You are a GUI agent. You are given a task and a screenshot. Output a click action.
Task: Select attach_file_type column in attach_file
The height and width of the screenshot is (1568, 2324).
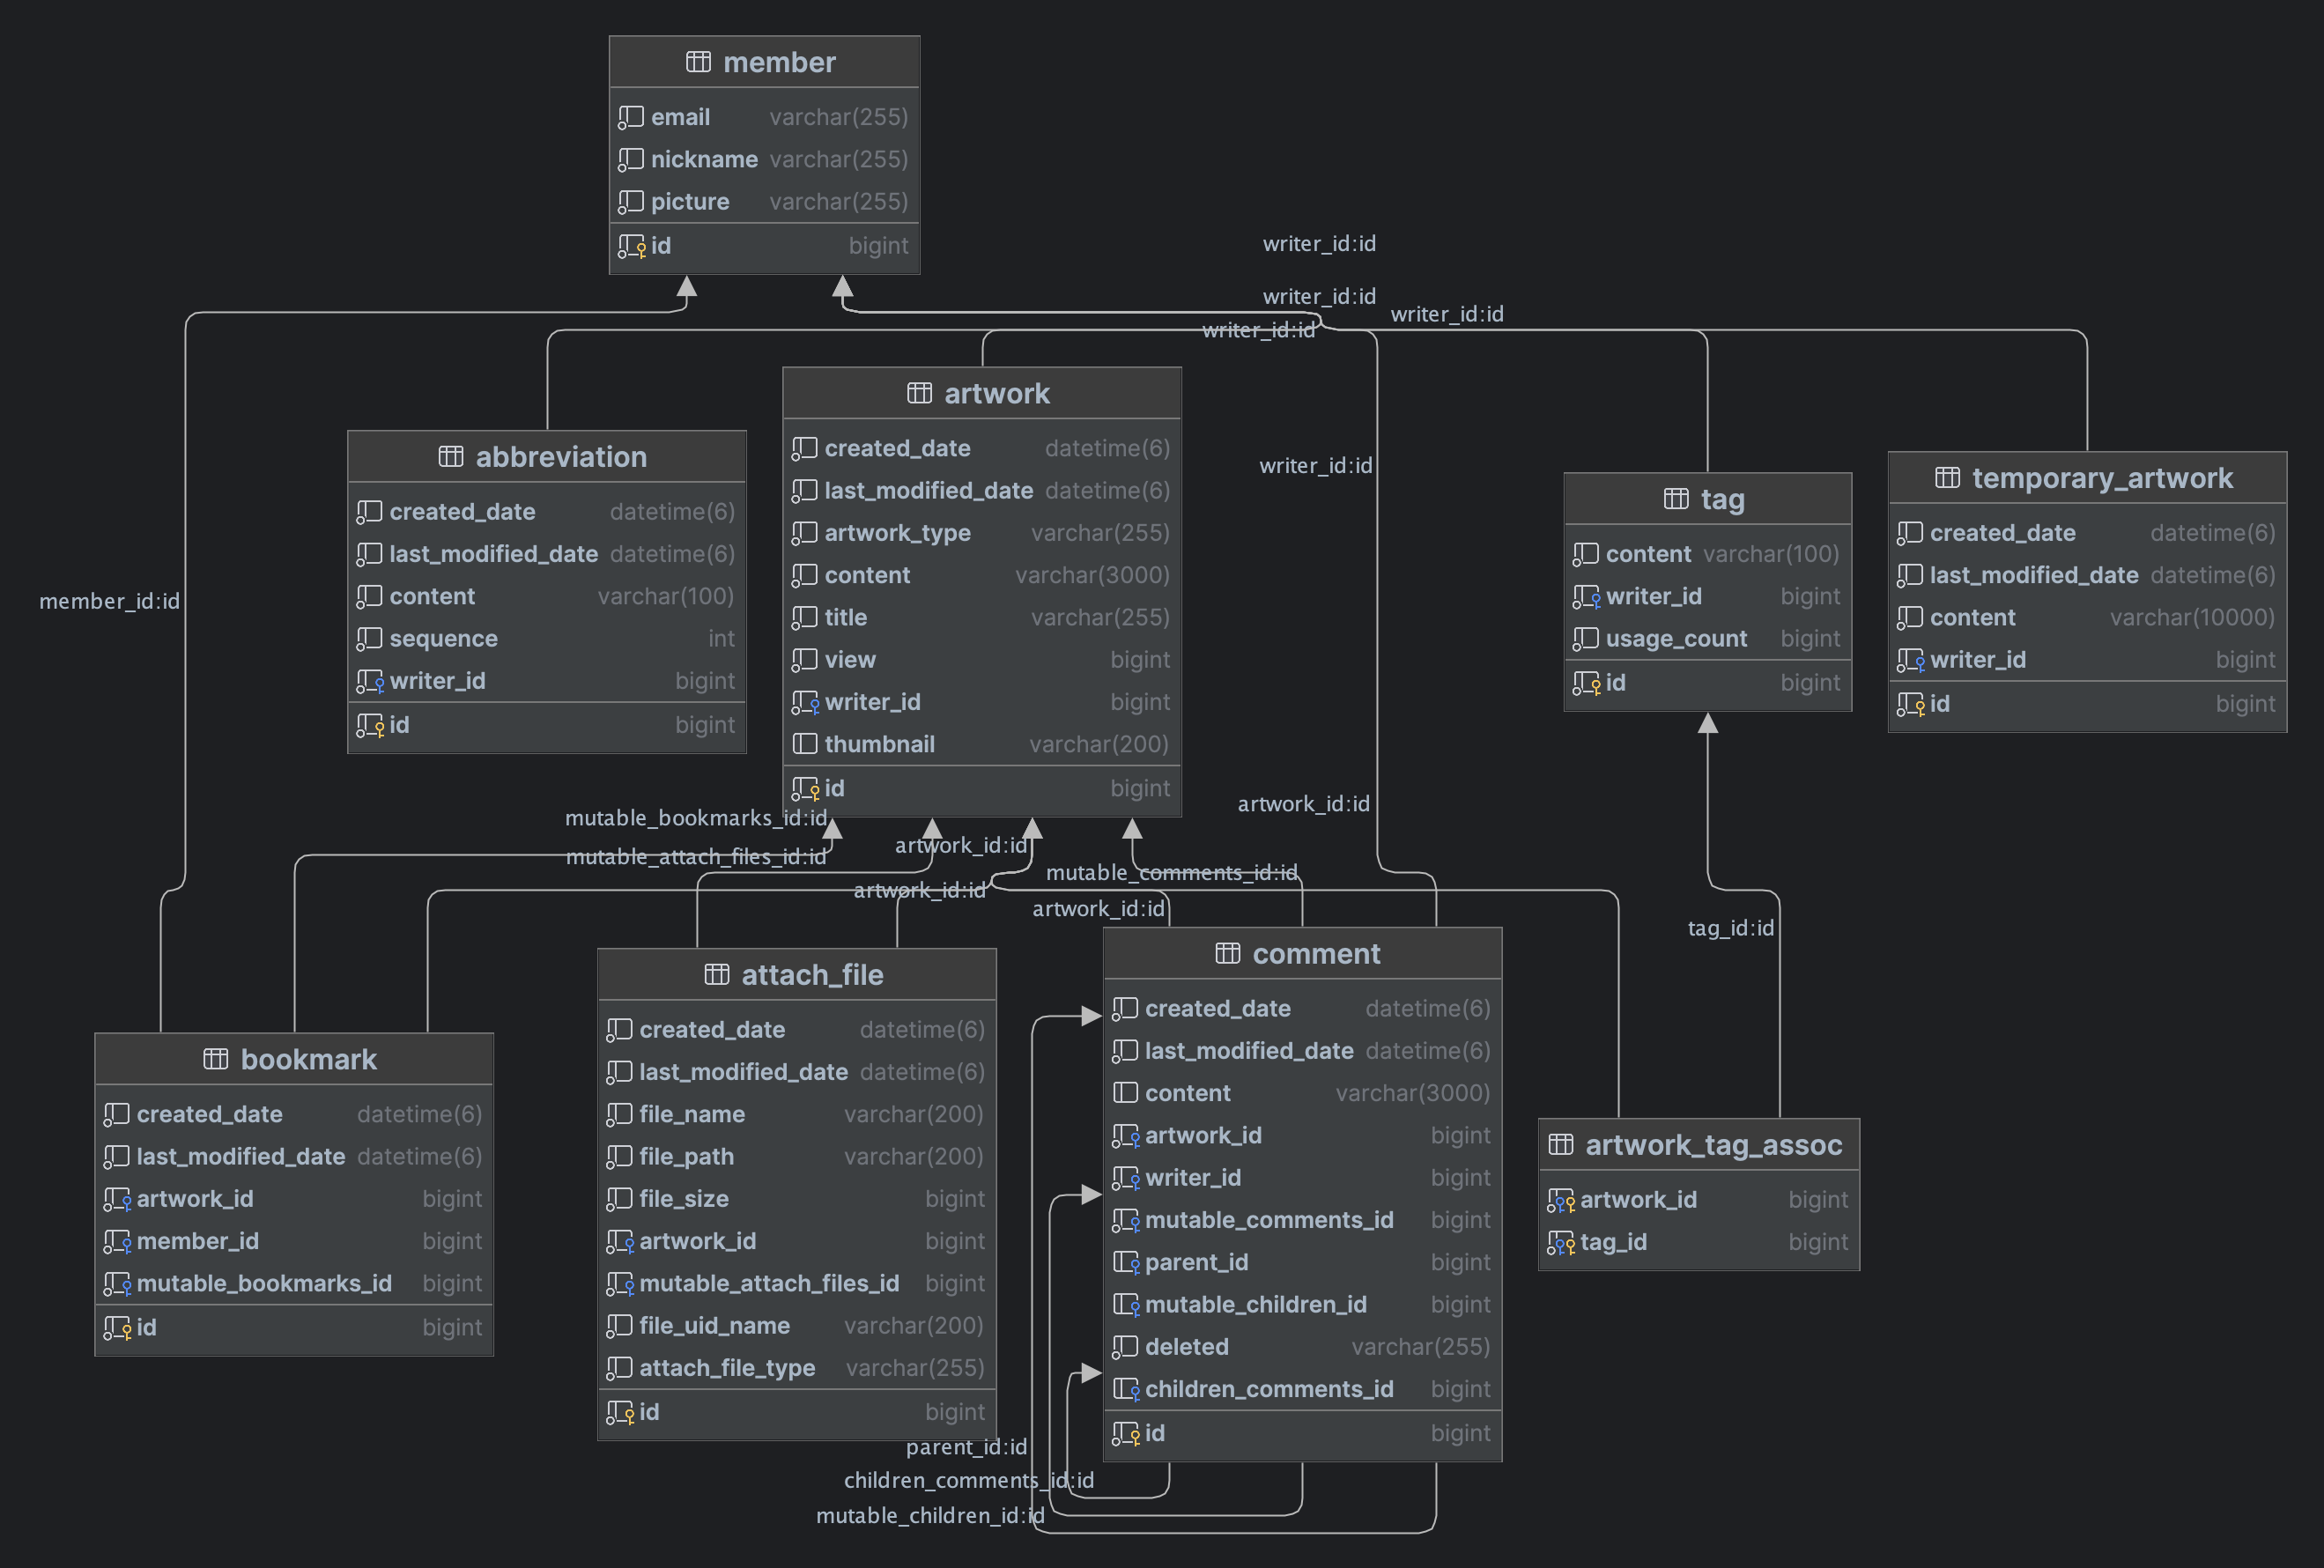pos(797,1367)
